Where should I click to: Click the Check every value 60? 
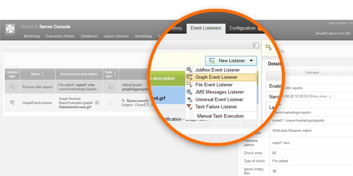(274, 153)
